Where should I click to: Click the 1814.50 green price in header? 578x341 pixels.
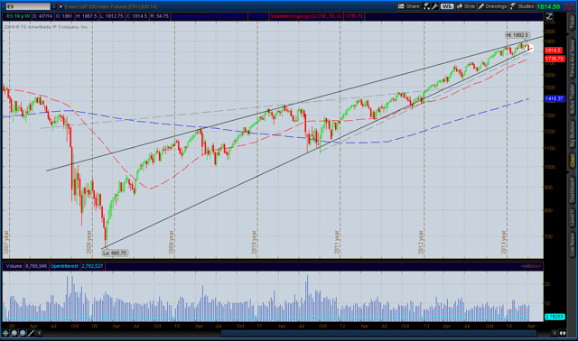[548, 6]
